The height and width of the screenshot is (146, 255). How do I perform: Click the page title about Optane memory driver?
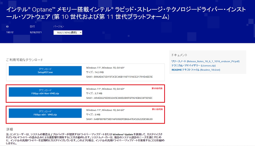click(x=126, y=13)
